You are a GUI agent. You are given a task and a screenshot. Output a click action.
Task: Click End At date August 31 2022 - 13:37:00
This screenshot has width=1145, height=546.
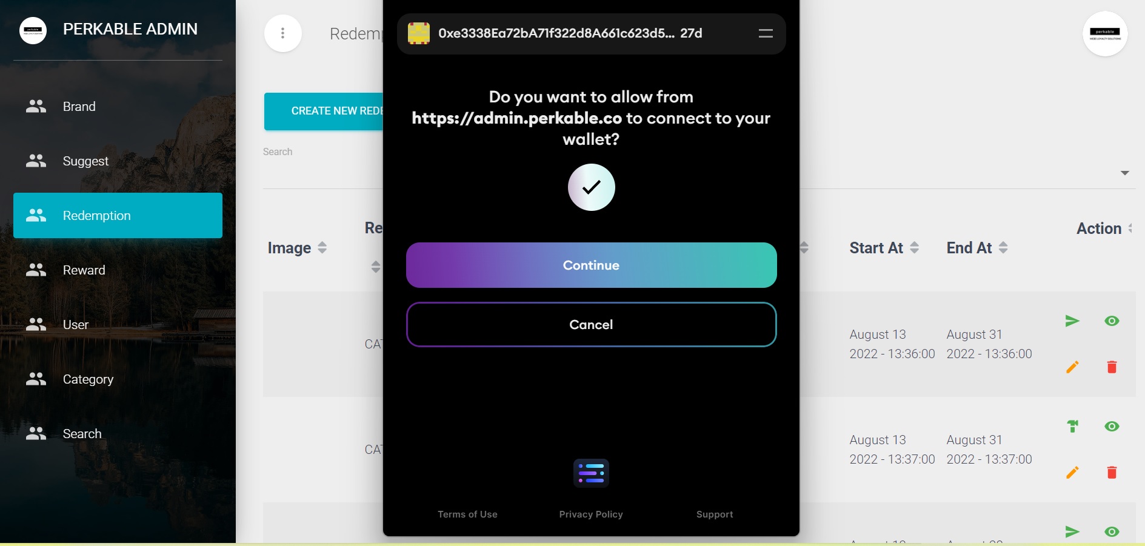[x=989, y=450]
